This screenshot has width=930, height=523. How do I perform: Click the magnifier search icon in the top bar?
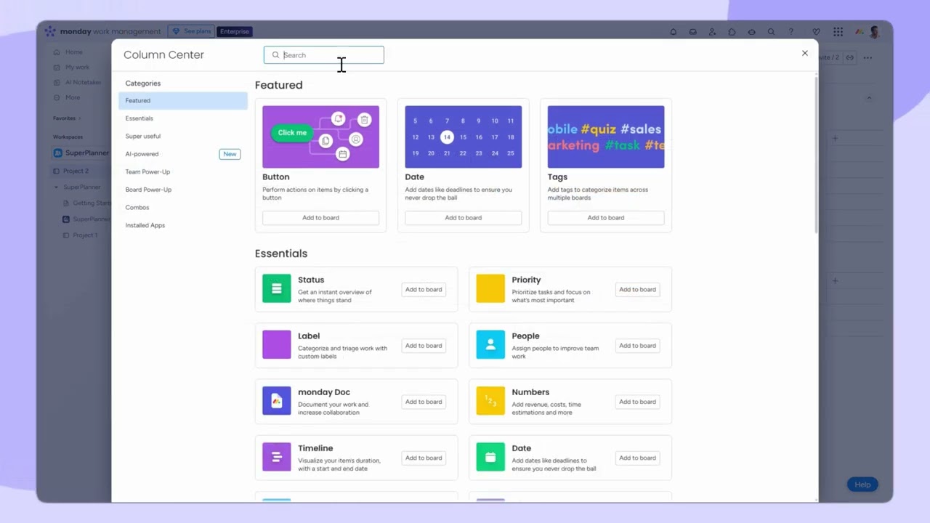(x=771, y=32)
